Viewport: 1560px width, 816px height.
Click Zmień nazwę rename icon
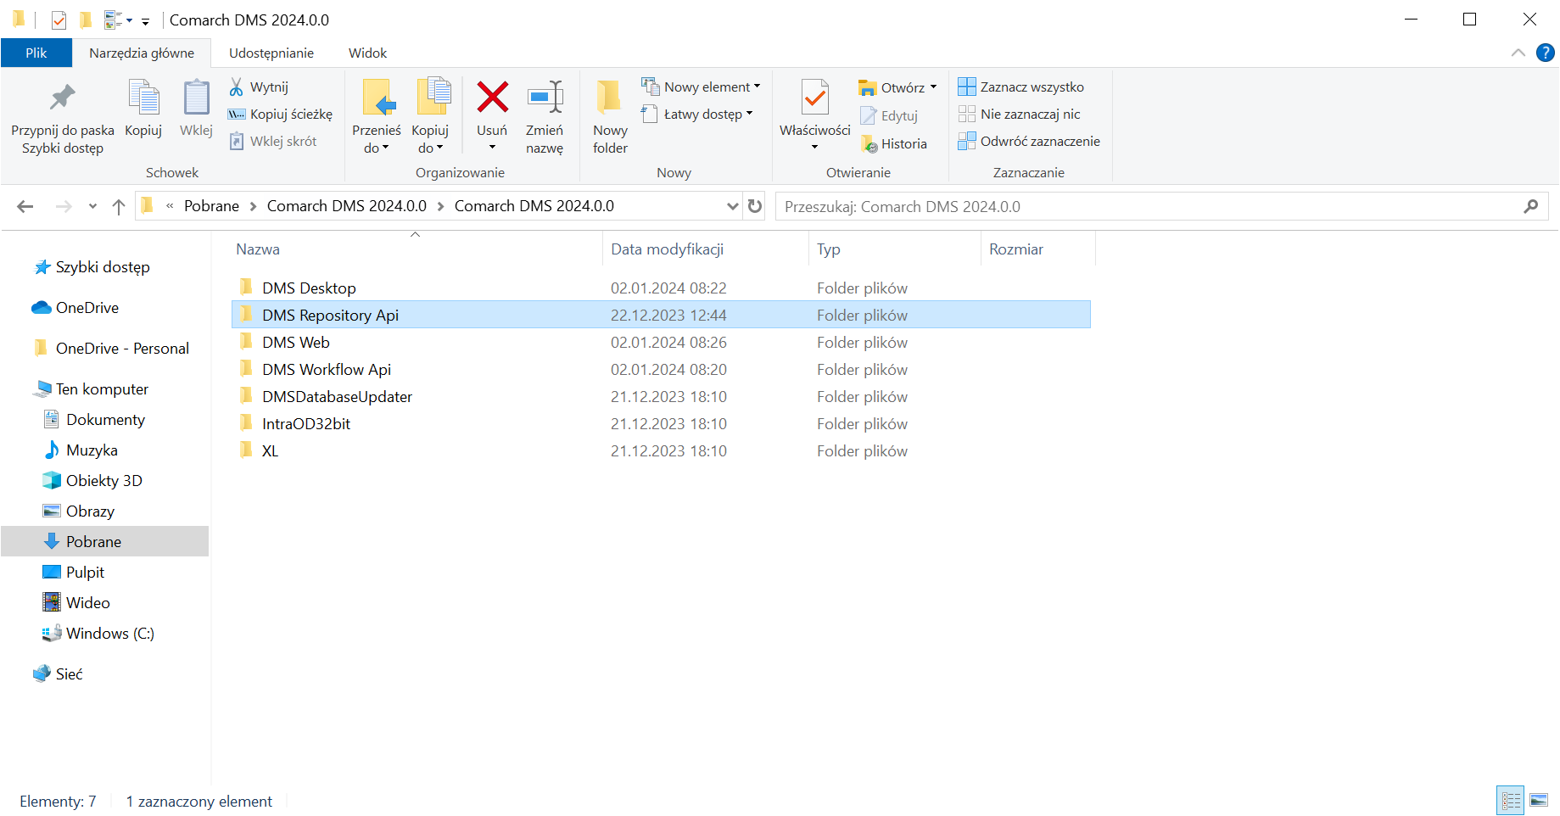point(545,98)
